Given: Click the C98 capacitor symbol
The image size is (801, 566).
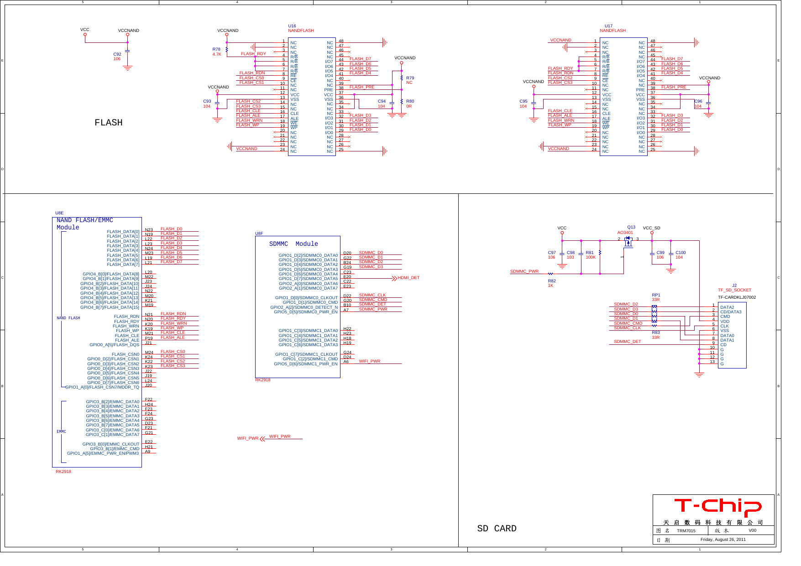Looking at the screenshot, I should (581, 254).
